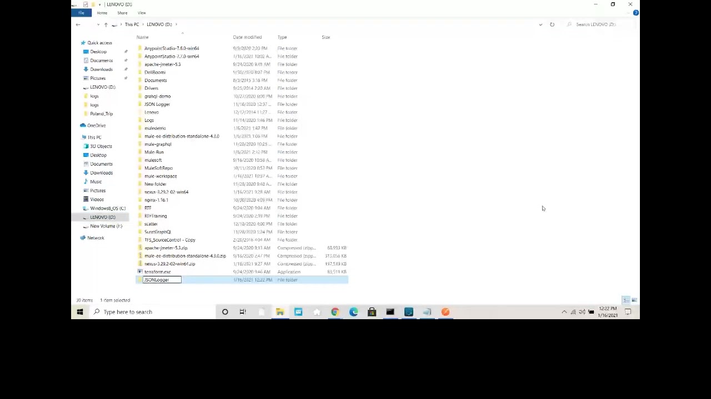Open Videos in navigation pane
Image resolution: width=711 pixels, height=399 pixels.
point(97,199)
